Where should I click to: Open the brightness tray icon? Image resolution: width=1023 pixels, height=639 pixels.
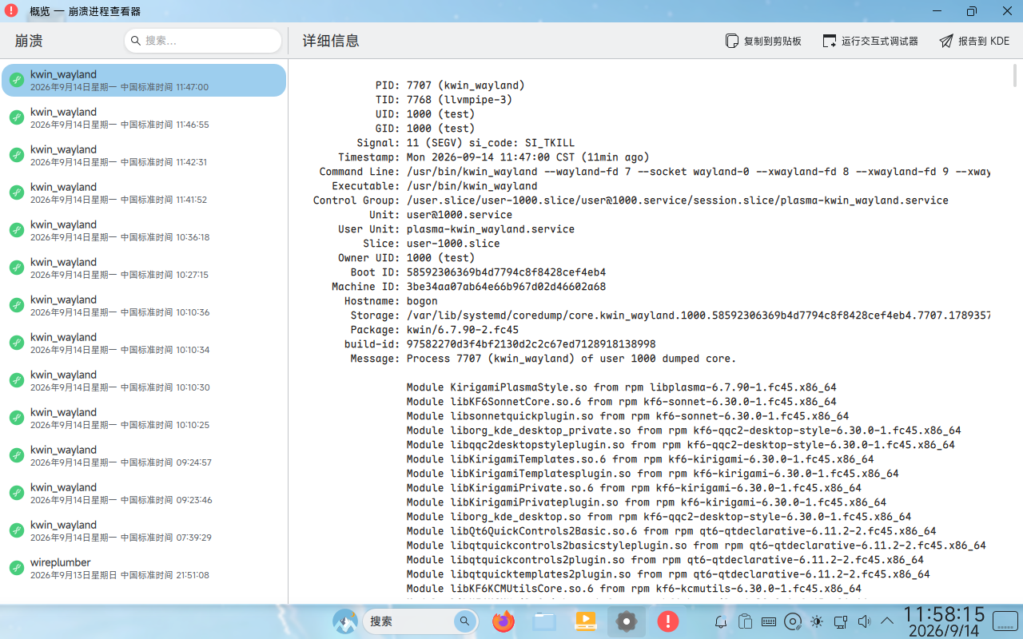click(x=816, y=621)
